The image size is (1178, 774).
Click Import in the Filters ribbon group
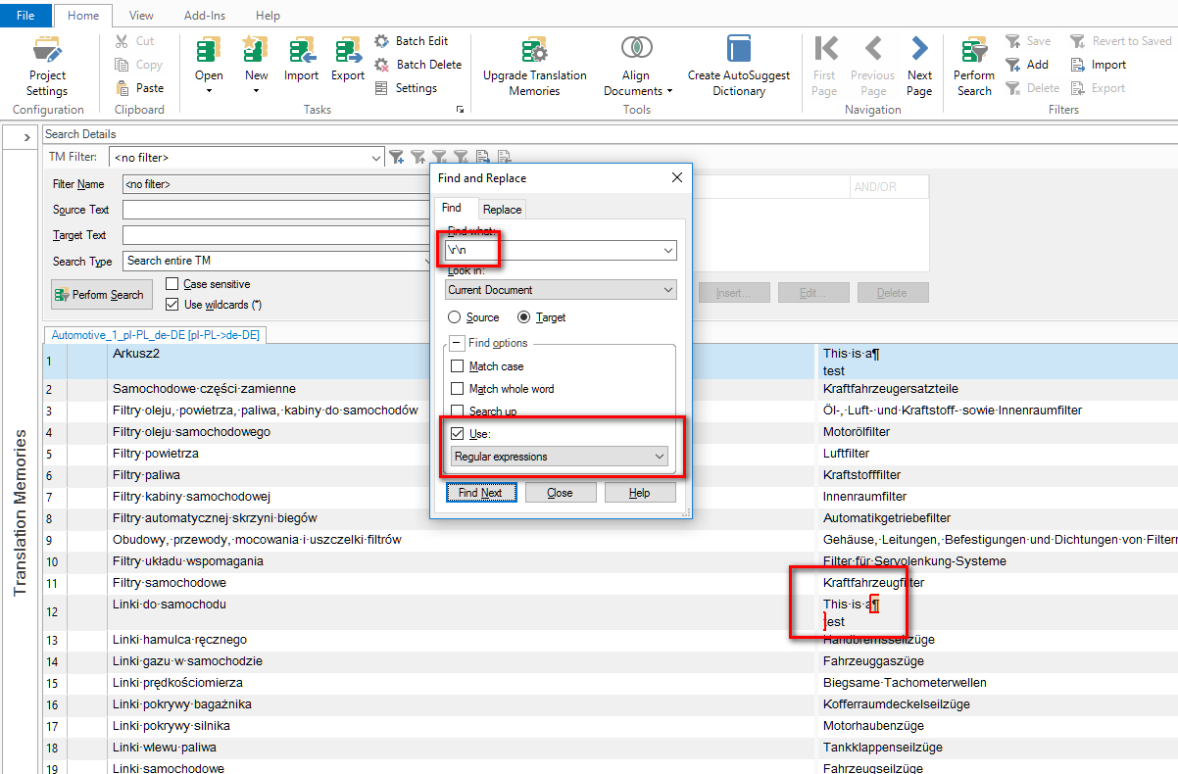click(1098, 65)
